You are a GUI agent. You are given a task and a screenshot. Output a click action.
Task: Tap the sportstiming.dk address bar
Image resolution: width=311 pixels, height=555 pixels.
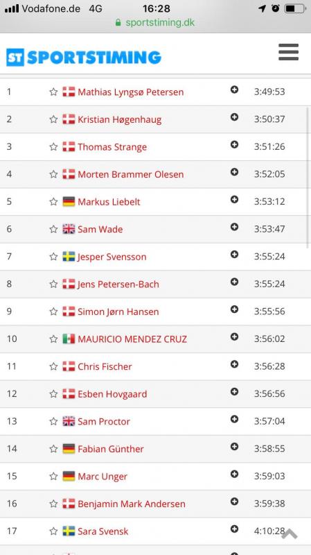point(155,23)
